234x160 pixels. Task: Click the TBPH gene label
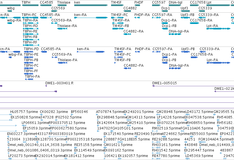[26, 2]
